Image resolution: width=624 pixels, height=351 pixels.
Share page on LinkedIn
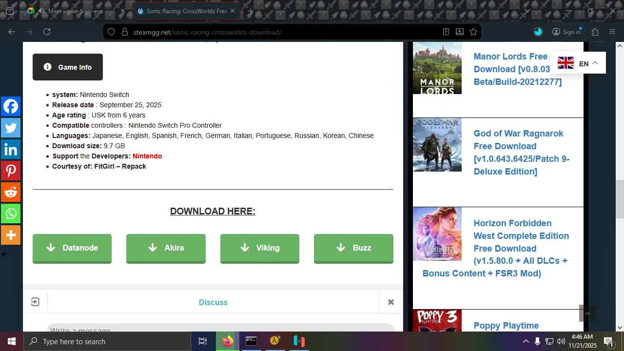[10, 149]
